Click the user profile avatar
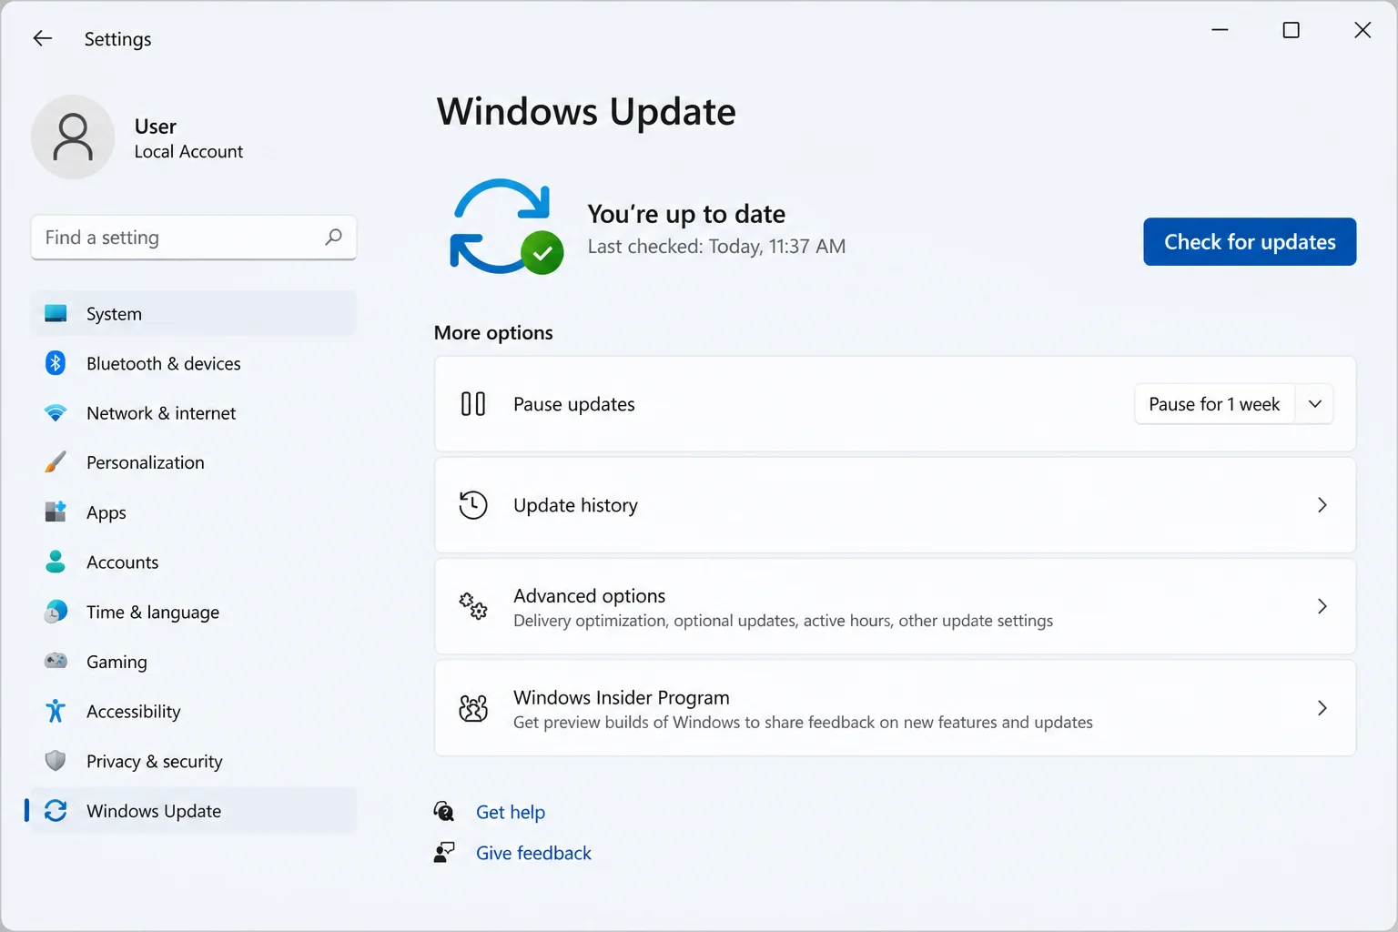Image resolution: width=1398 pixels, height=932 pixels. click(73, 137)
